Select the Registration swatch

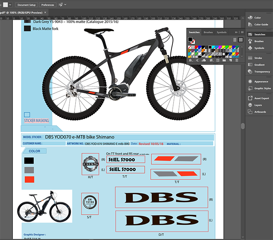193,47
